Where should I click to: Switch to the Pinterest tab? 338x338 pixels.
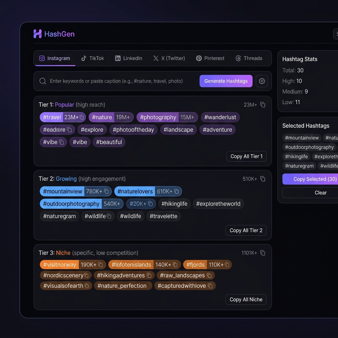click(x=210, y=58)
